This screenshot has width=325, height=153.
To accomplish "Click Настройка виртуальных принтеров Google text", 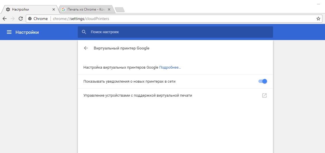I will (121, 67).
